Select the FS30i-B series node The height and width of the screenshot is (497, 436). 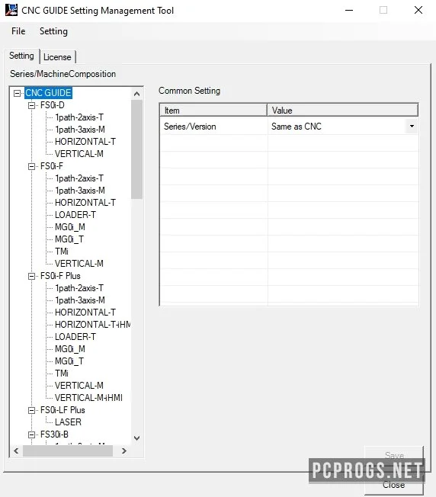pos(54,434)
